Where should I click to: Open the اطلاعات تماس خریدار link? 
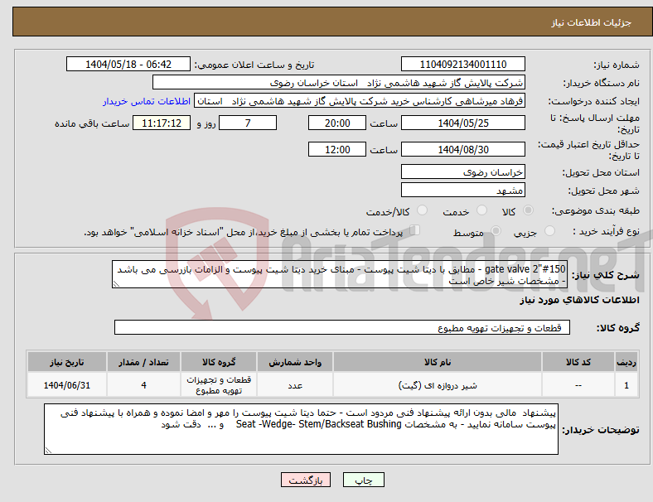coord(147,101)
